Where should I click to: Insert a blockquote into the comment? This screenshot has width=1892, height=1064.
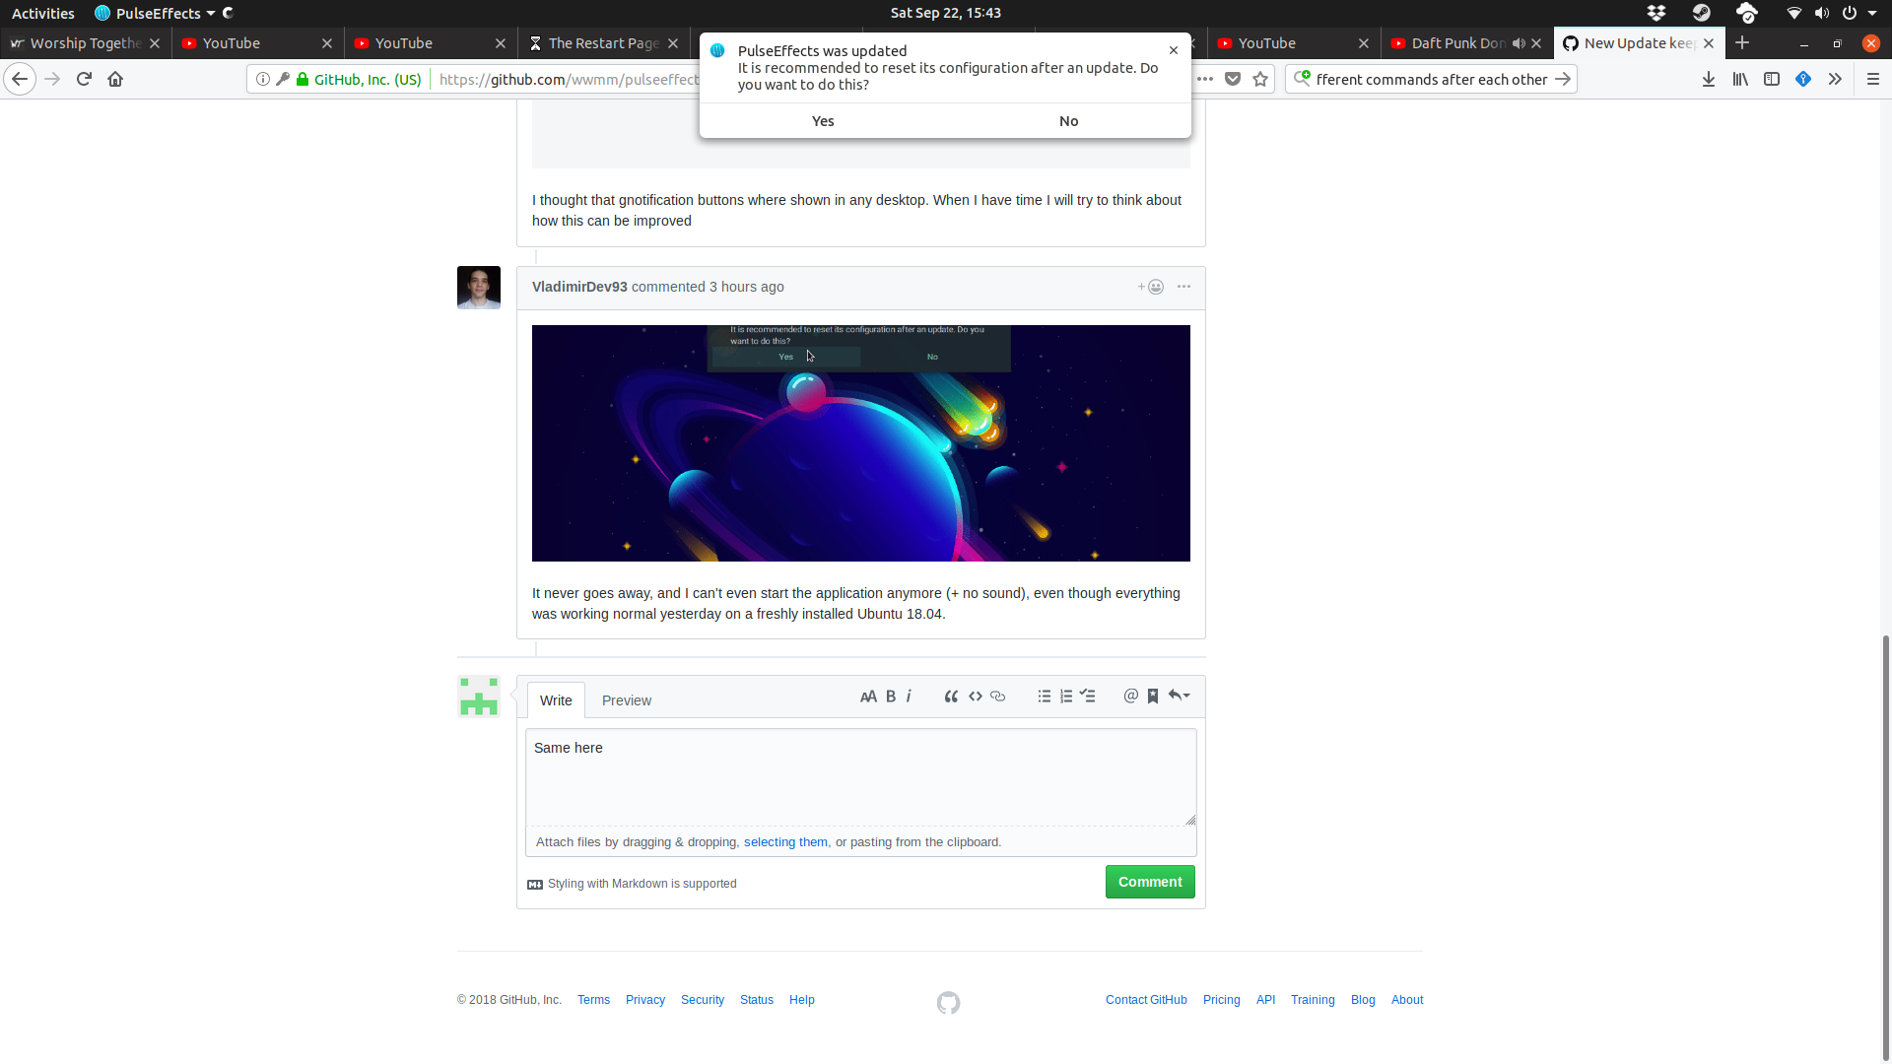951,696
